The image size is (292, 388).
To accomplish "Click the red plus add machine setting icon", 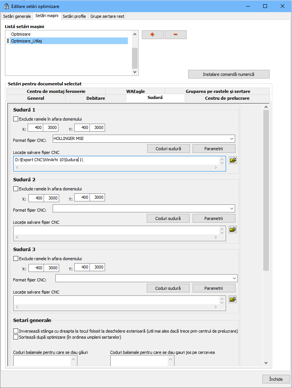I will [153, 35].
